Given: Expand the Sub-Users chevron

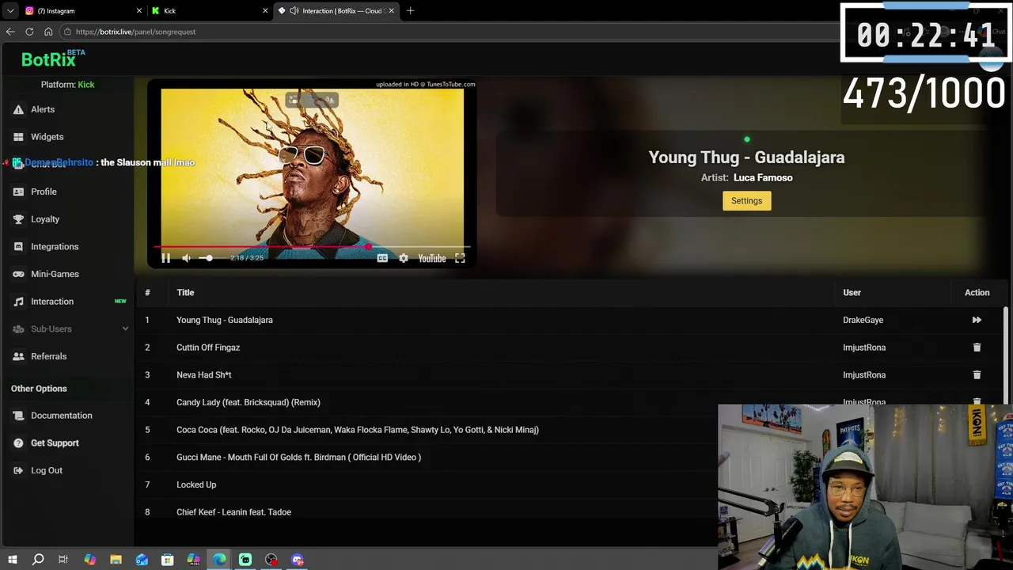Looking at the screenshot, I should click(x=125, y=329).
